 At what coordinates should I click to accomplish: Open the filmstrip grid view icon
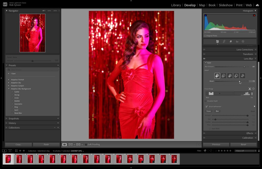click(x=16, y=151)
